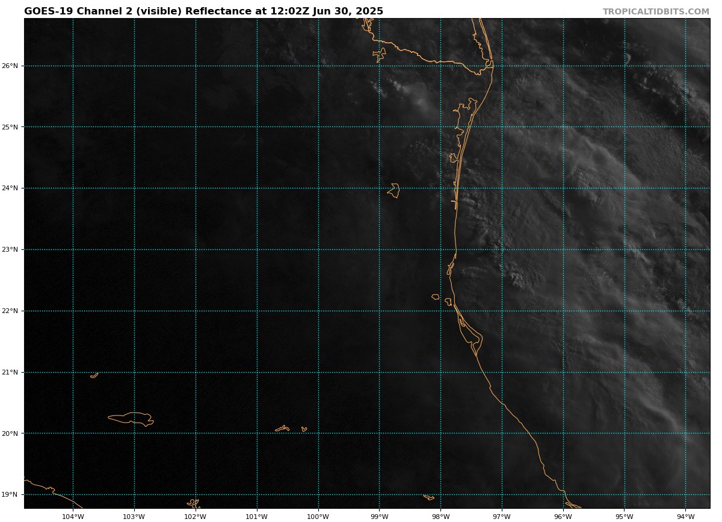This screenshot has width=722, height=522.
Task: Click the 100°W longitude label
Action: (318, 516)
